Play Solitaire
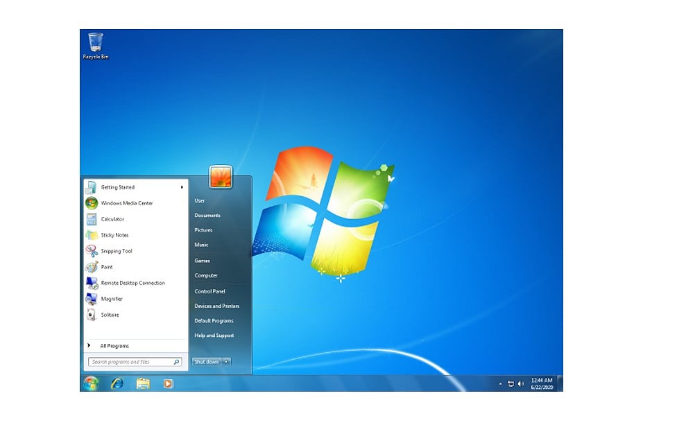 click(109, 315)
